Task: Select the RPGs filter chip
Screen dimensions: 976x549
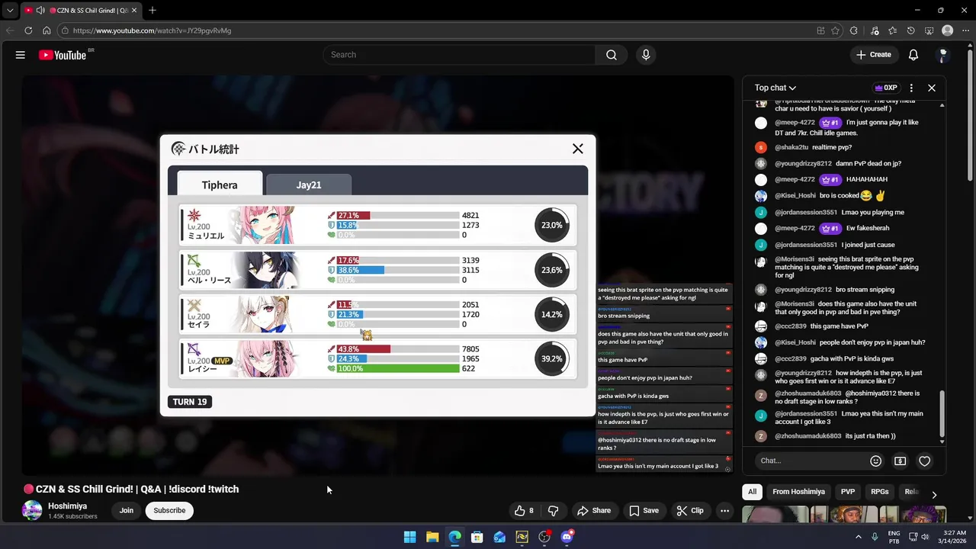Action: 879,492
